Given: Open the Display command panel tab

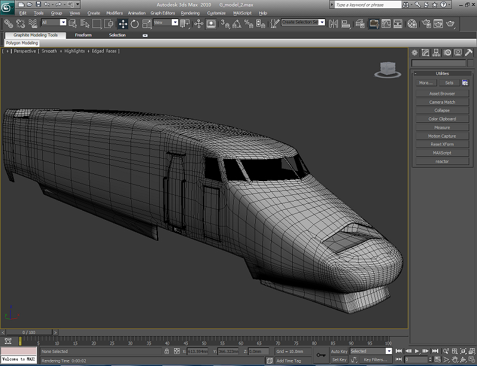Looking at the screenshot, I should 458,52.
